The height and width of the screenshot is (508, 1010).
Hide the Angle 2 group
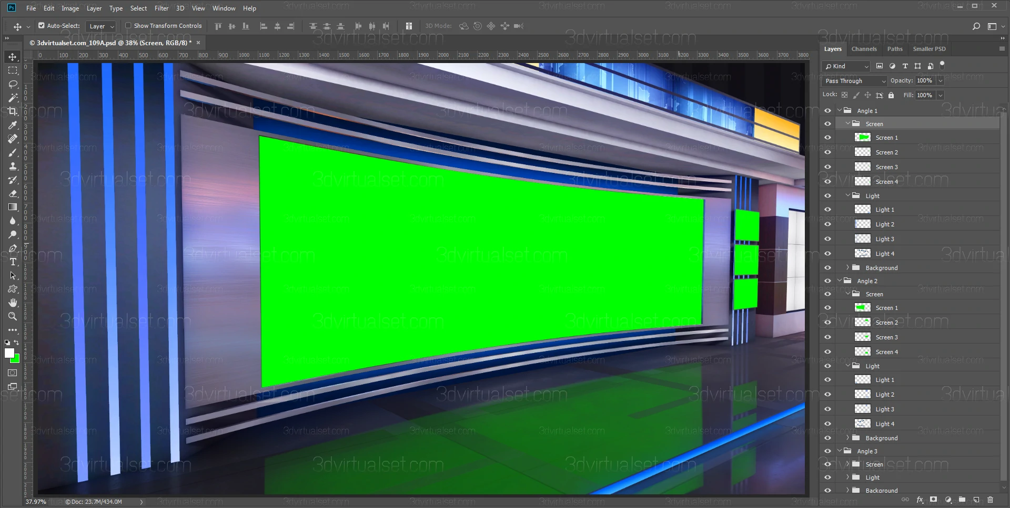tap(827, 281)
